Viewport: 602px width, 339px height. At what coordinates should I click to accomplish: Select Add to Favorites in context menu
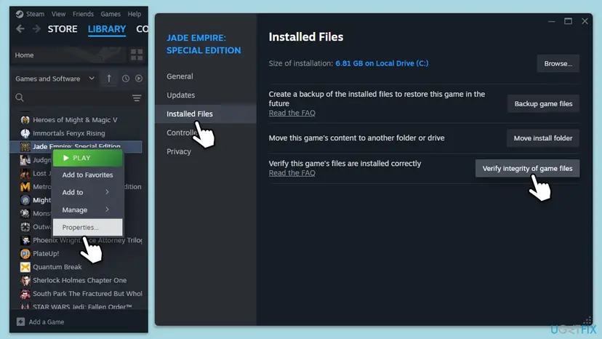click(87, 175)
